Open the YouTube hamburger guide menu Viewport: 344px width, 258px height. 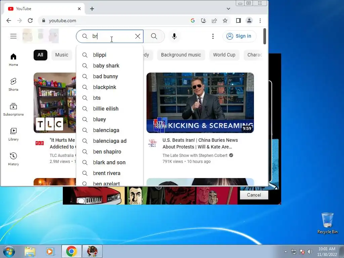tap(13, 36)
